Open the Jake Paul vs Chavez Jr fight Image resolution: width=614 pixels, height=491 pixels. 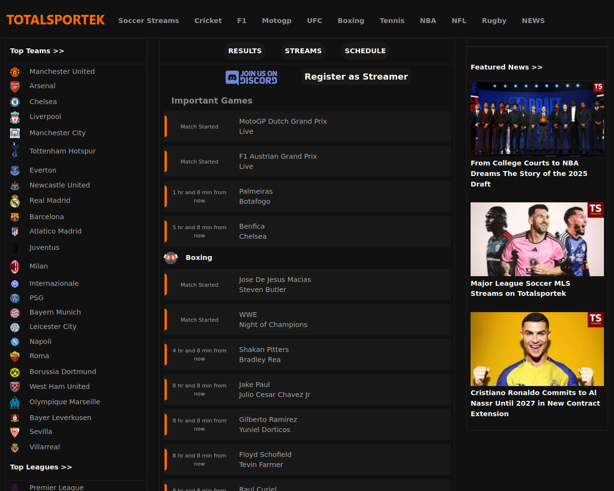pos(307,390)
